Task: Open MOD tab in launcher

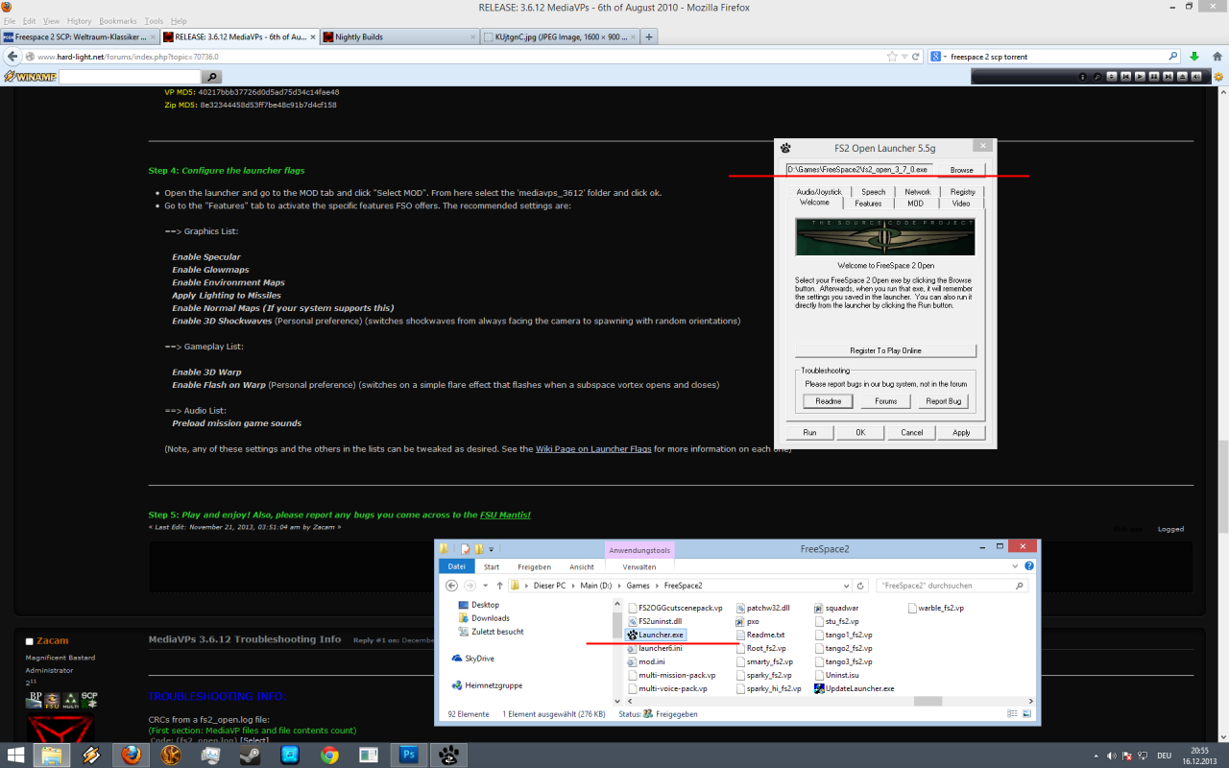Action: (x=915, y=204)
